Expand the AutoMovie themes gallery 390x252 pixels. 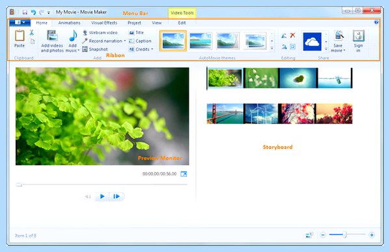(x=272, y=48)
